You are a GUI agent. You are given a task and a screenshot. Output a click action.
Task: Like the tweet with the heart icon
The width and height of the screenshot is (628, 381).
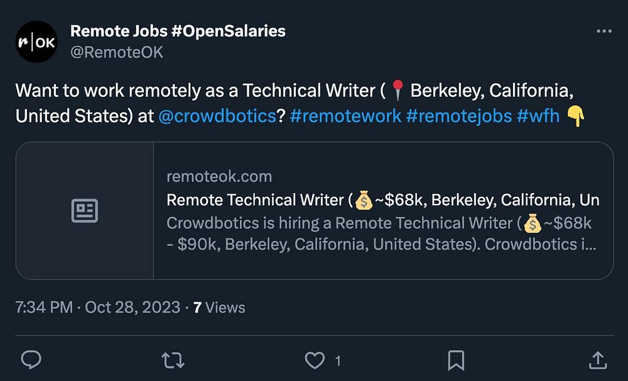(x=313, y=360)
